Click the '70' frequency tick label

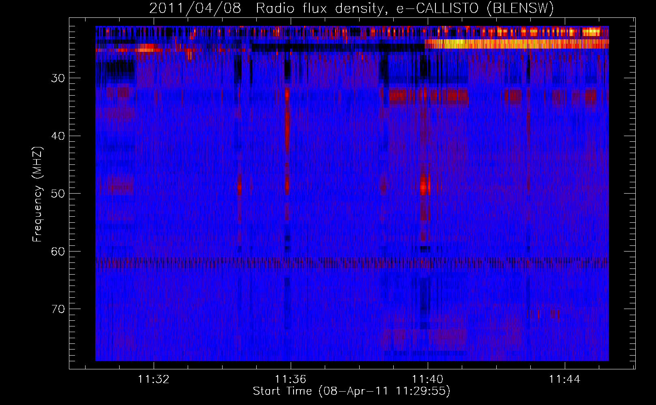[58, 309]
